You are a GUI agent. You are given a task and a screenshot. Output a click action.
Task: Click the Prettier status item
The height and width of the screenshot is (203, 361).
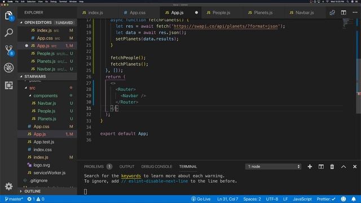pos(326,199)
